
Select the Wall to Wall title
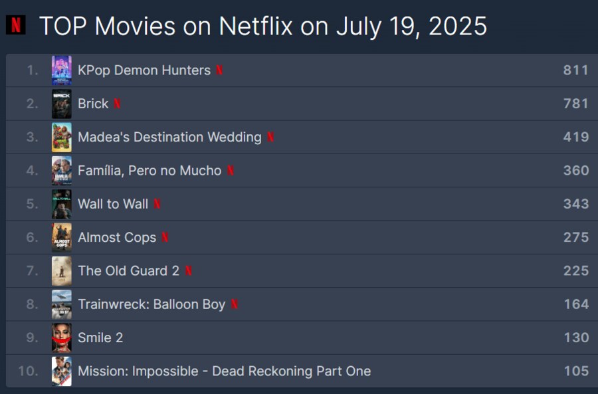click(x=113, y=204)
